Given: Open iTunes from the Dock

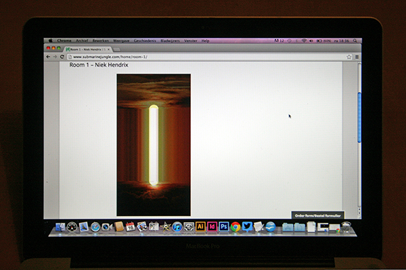Looking at the screenshot, I should 177,227.
